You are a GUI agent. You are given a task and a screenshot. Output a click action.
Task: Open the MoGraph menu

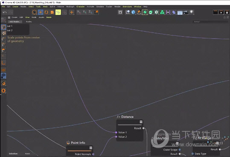tap(70, 6)
